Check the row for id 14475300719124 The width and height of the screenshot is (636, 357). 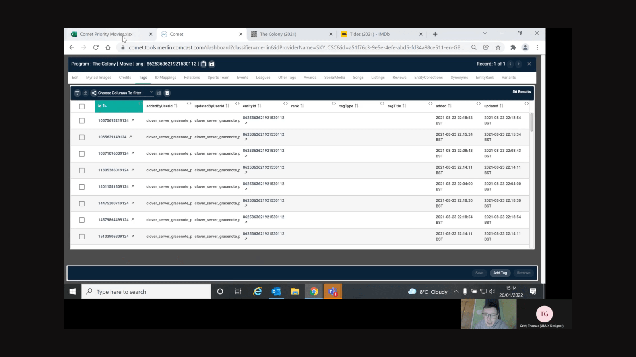[x=82, y=204]
